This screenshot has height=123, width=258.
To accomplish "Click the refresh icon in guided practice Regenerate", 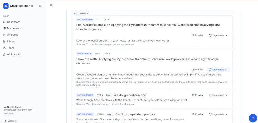I will (x=210, y=95).
